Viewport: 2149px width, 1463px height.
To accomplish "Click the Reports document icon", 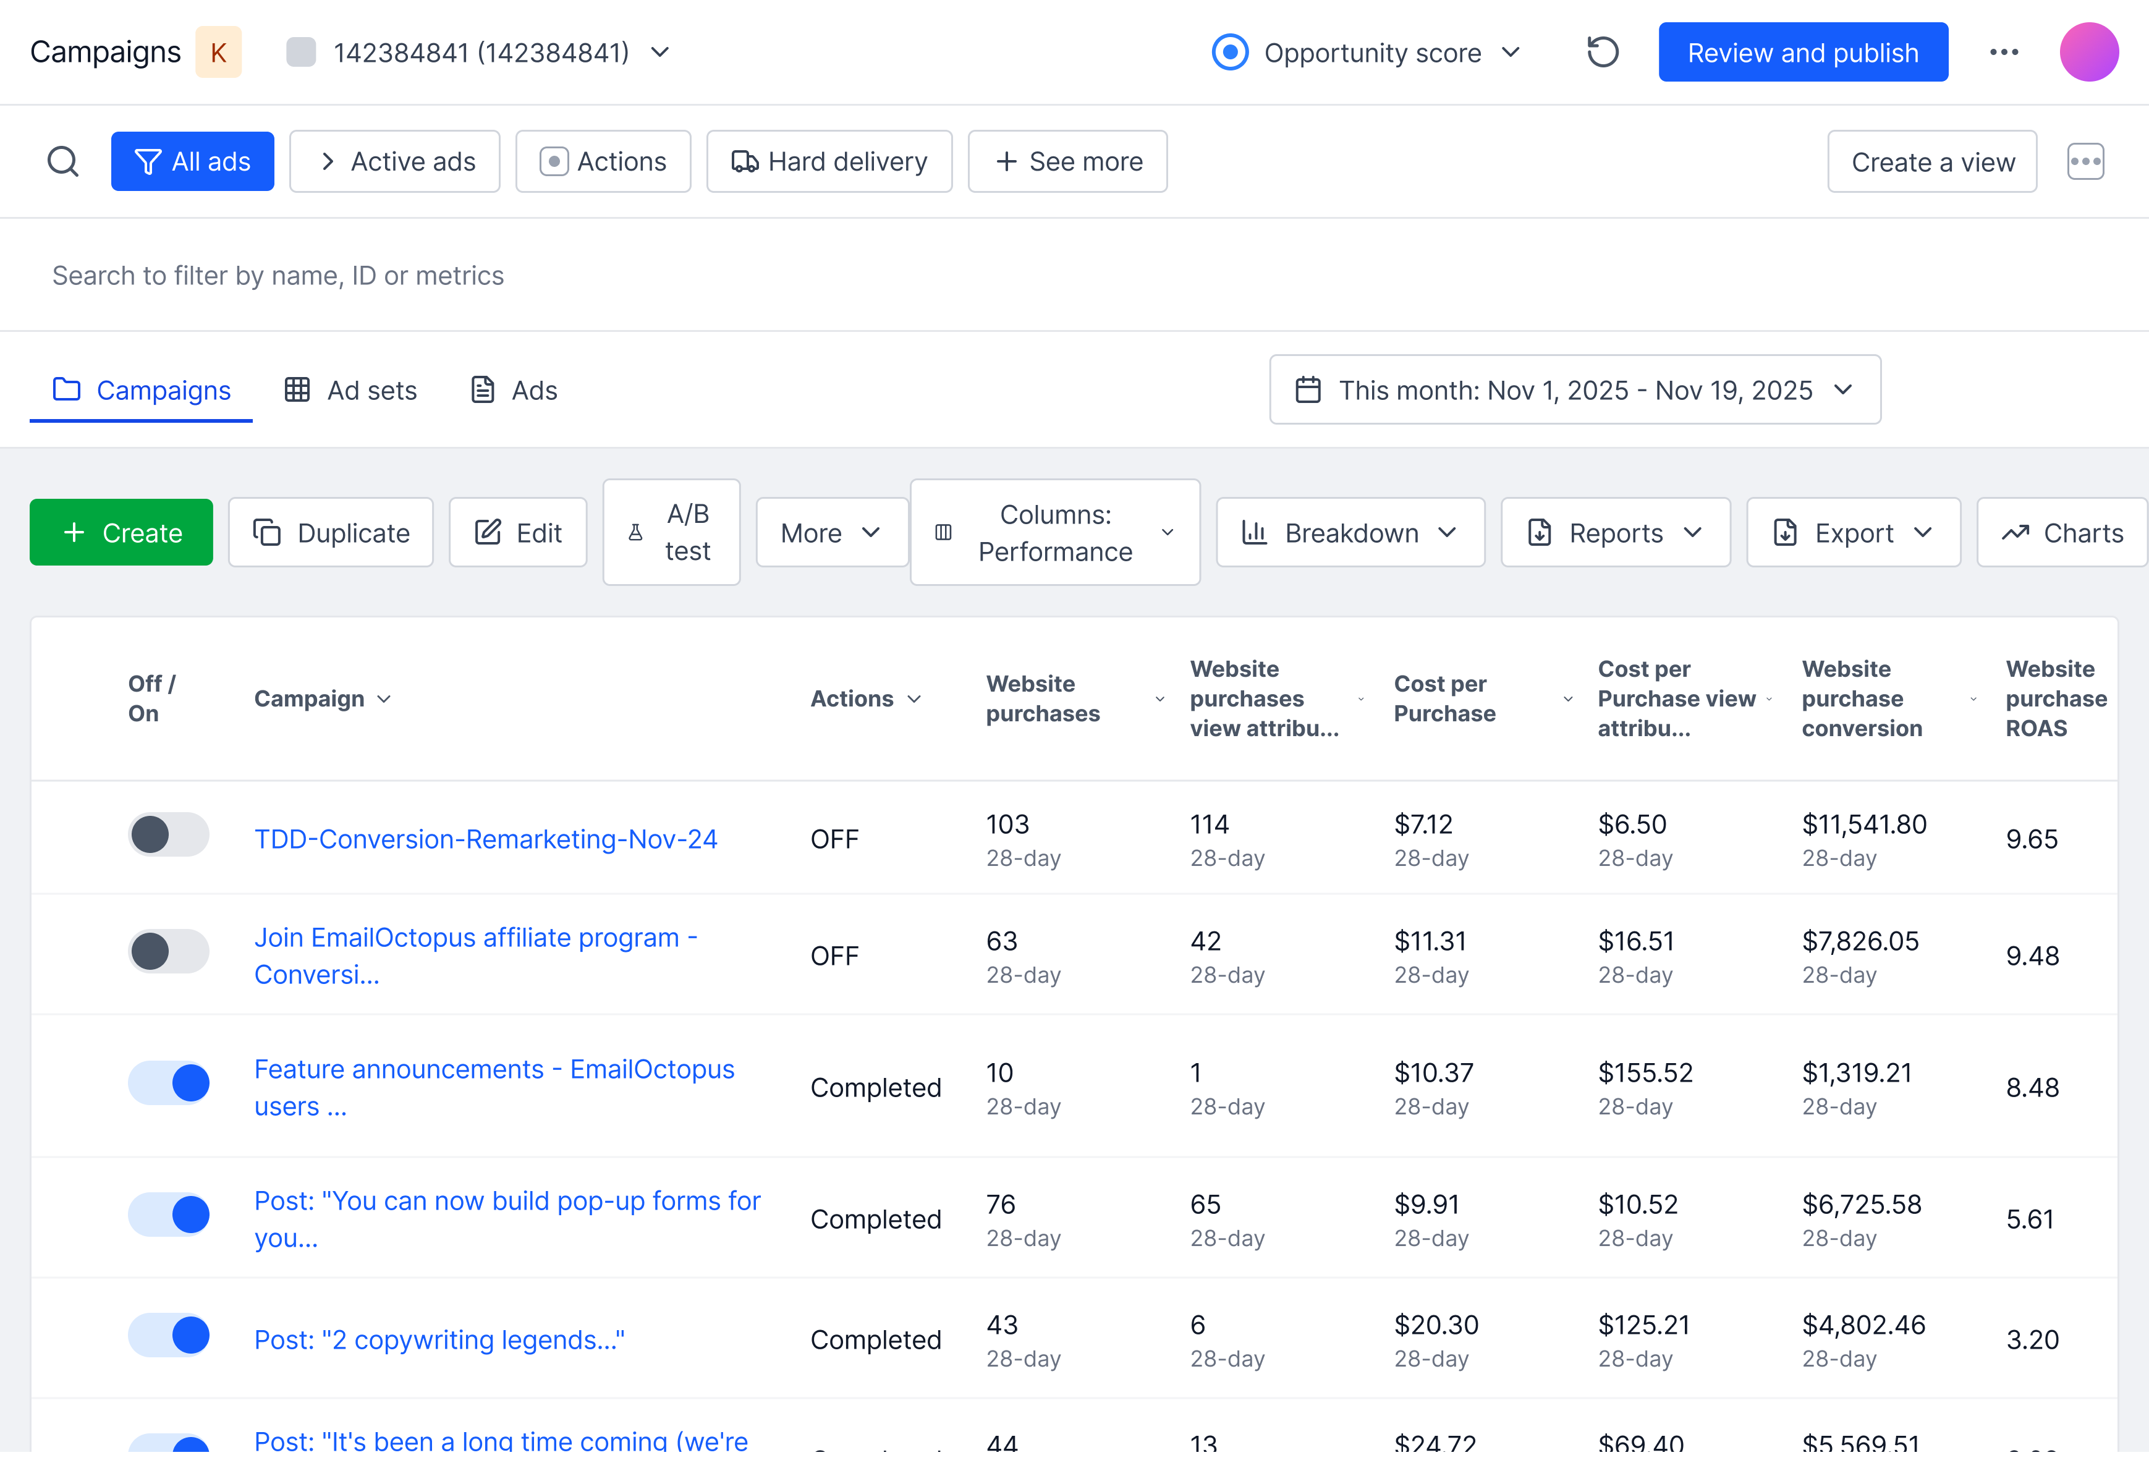I will (1540, 533).
